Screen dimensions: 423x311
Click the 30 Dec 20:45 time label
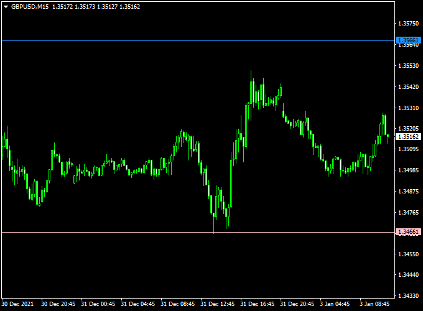pyautogui.click(x=58, y=304)
